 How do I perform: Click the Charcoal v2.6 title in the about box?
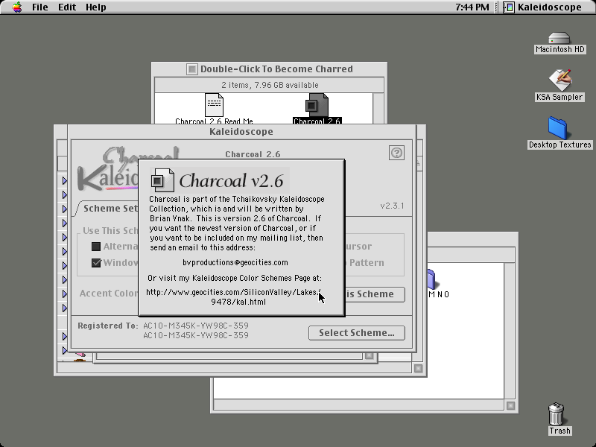(231, 181)
